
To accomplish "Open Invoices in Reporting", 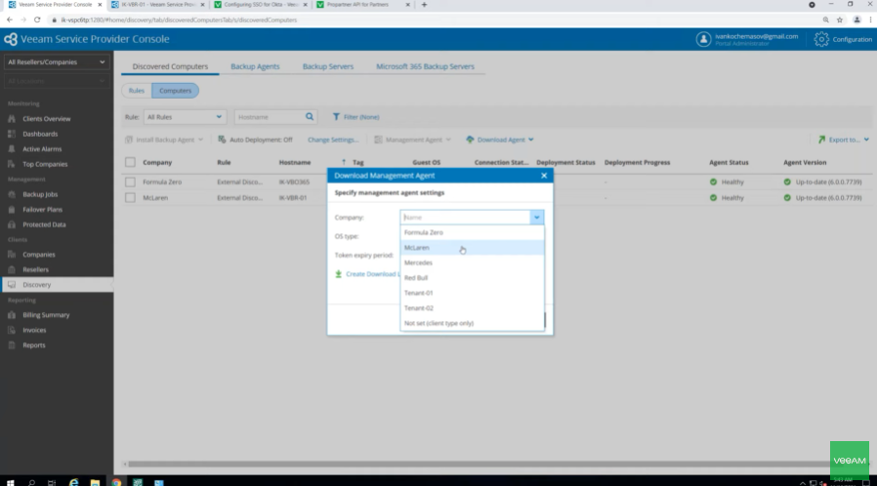I will tap(34, 330).
